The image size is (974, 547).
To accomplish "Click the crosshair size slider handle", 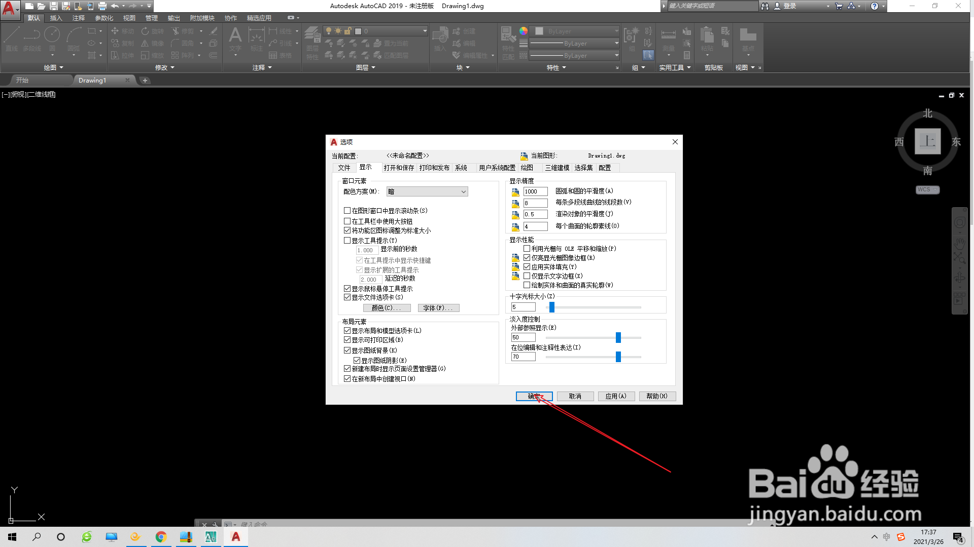I will [x=552, y=307].
